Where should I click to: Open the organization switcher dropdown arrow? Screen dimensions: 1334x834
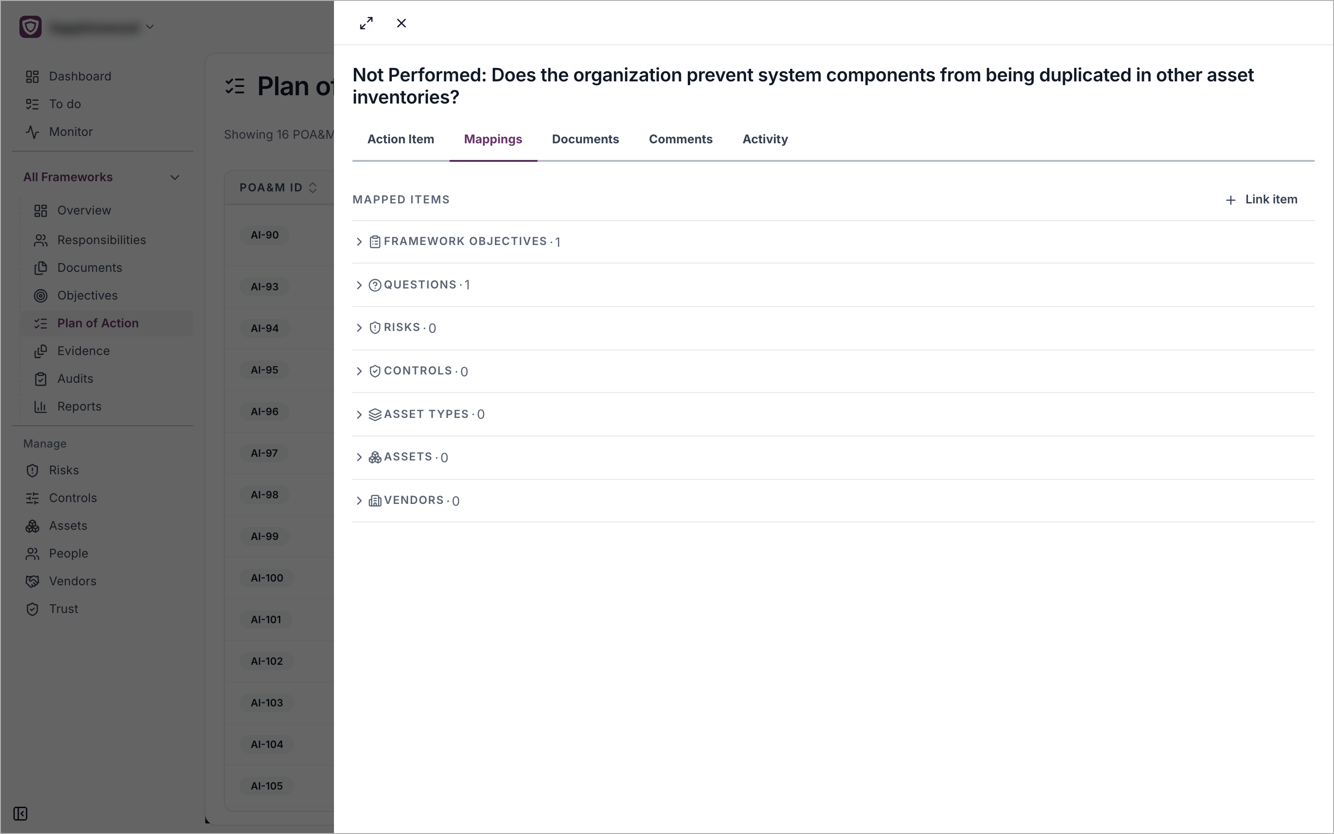tap(149, 26)
